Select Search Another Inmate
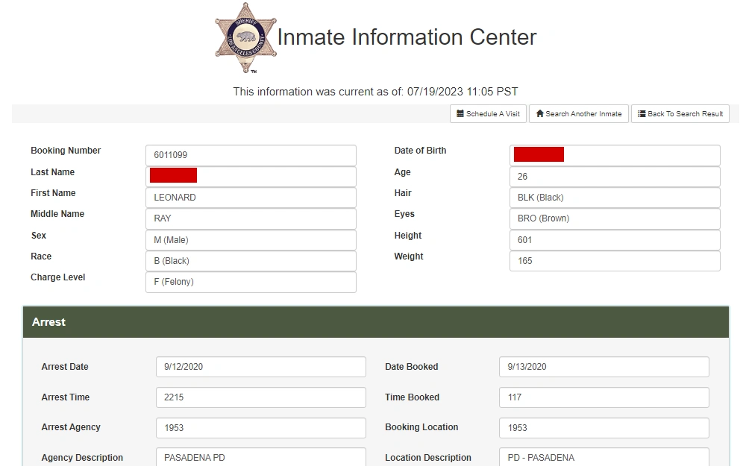This screenshot has width=746, height=466. coord(579,113)
